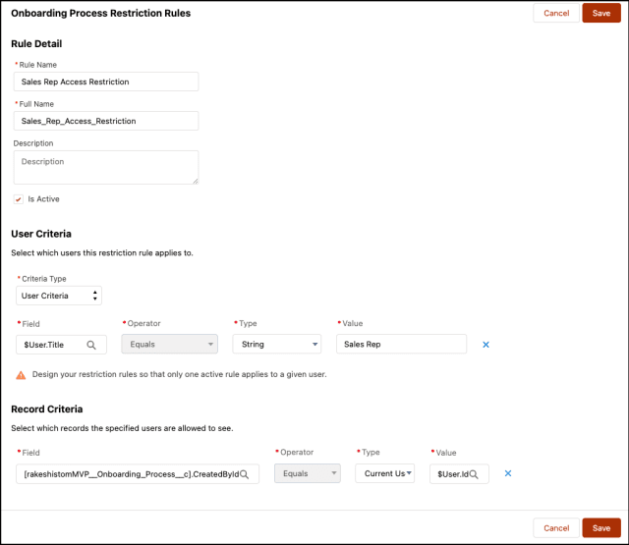The image size is (629, 545).
Task: Remove the User Criteria row with X icon
Action: [486, 345]
